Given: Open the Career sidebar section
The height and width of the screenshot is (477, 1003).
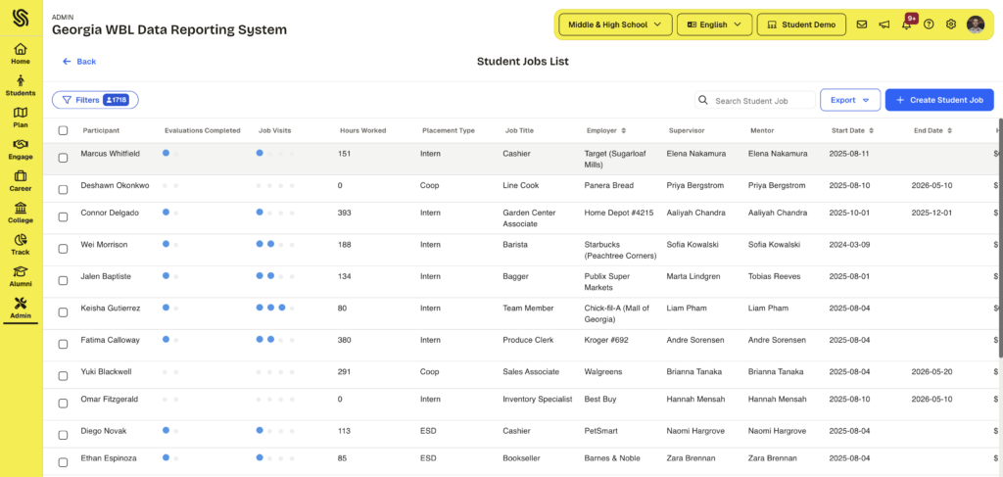Looking at the screenshot, I should [21, 181].
